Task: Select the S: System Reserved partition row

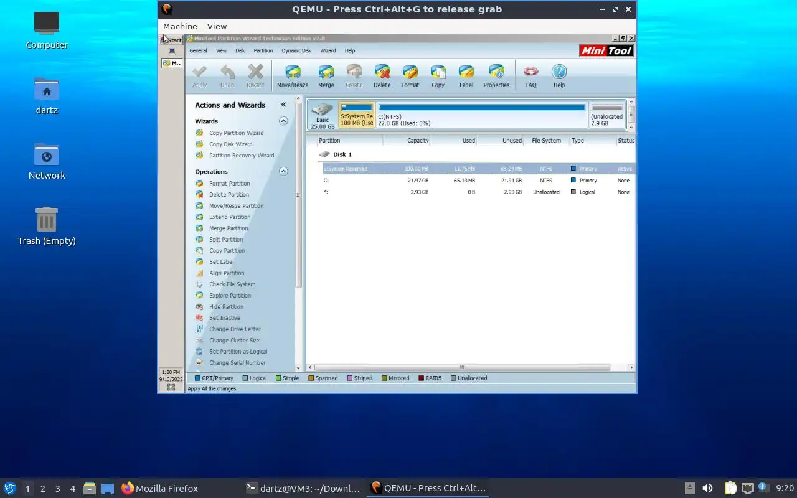Action: (x=478, y=169)
